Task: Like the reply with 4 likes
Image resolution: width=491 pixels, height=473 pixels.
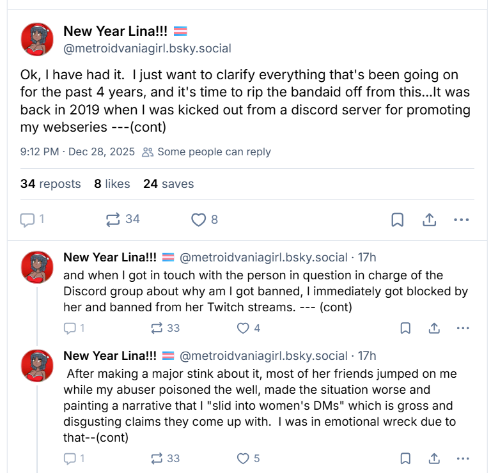Action: [243, 329]
